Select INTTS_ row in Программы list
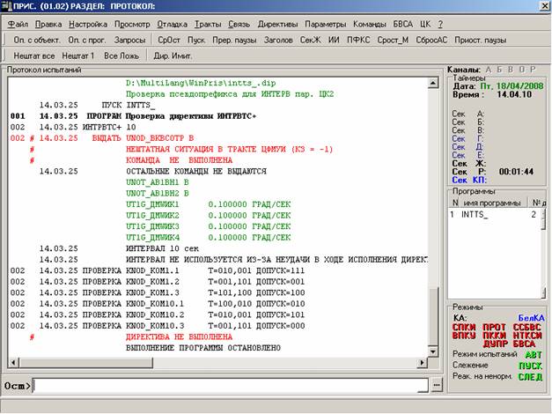This screenshot has width=552, height=414. coord(495,215)
